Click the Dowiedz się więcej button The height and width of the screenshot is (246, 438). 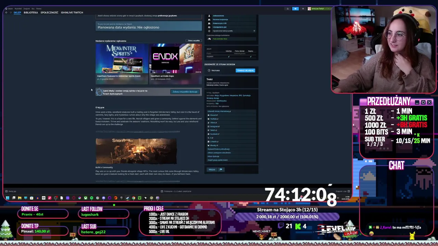click(x=245, y=70)
